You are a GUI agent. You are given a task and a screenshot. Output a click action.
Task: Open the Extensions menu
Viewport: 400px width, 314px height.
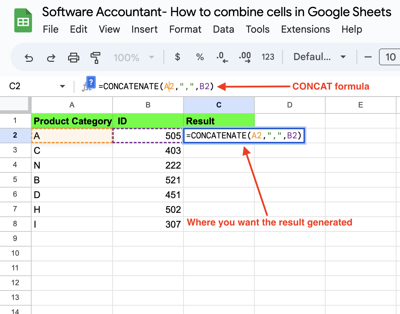(305, 30)
